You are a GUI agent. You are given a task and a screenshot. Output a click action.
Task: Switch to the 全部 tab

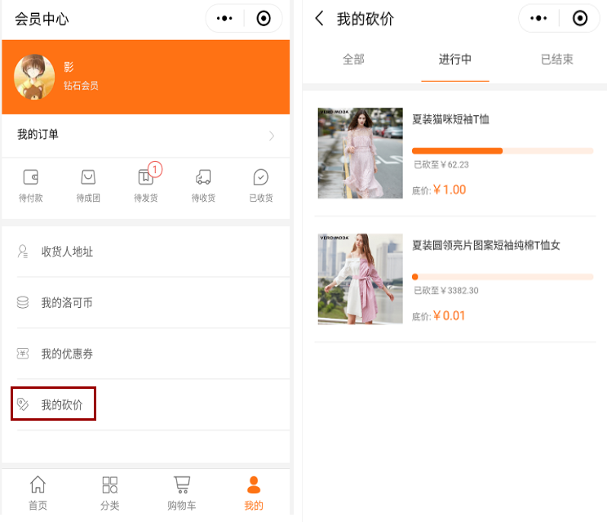coord(353,60)
